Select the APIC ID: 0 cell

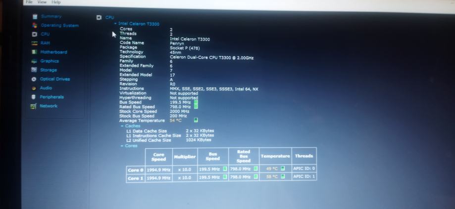click(x=304, y=168)
